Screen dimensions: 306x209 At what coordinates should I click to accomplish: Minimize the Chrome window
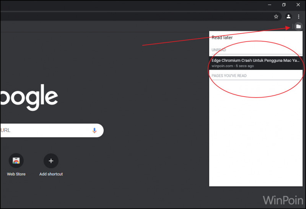point(270,5)
